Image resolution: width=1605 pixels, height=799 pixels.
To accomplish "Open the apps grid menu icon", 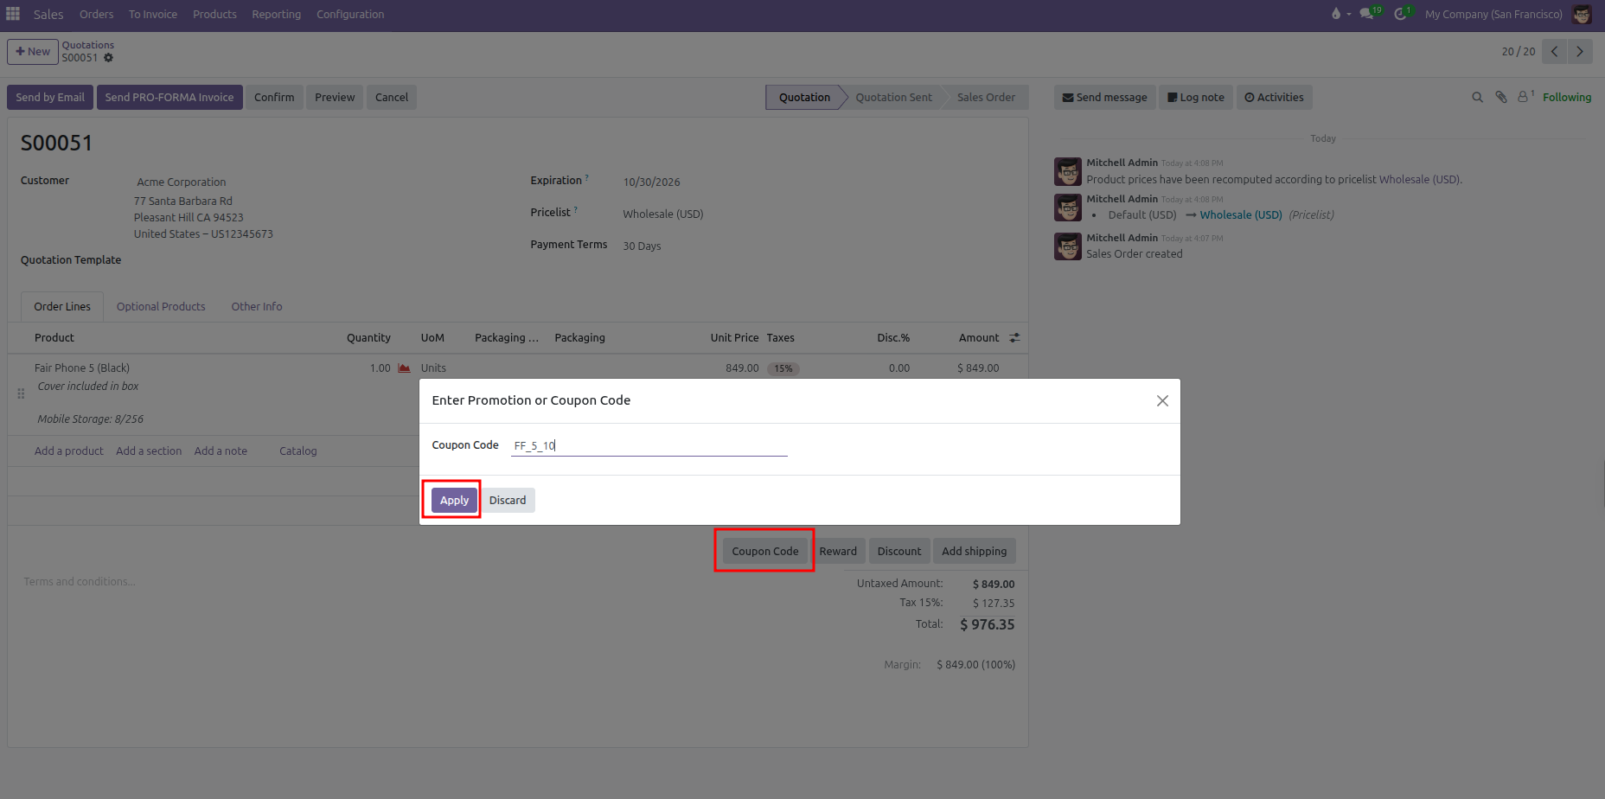I will point(13,14).
